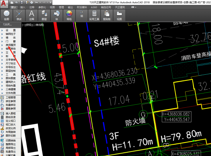Viewport: 211px width, 156px height.
Task: Expand the 图层控制 menu
Action: point(11,71)
